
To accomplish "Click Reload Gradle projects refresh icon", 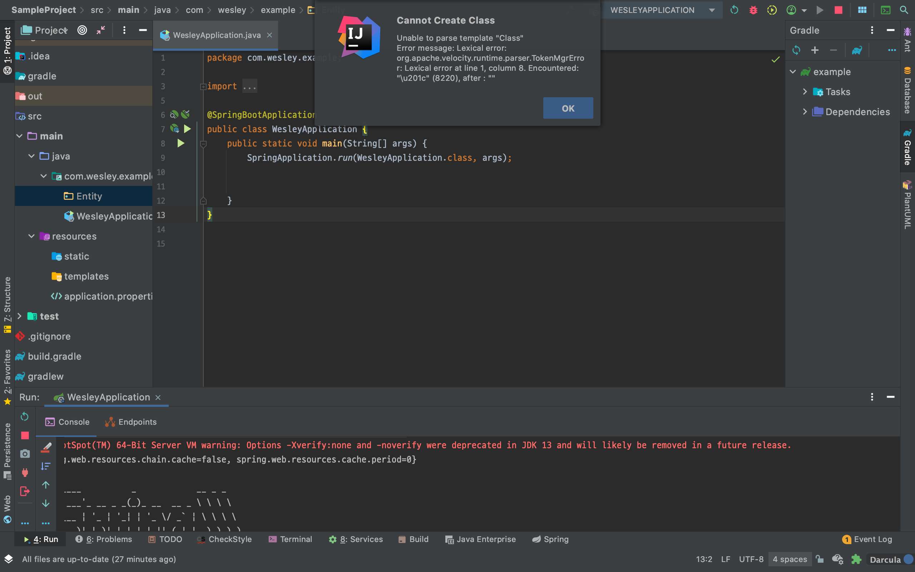I will tap(796, 50).
